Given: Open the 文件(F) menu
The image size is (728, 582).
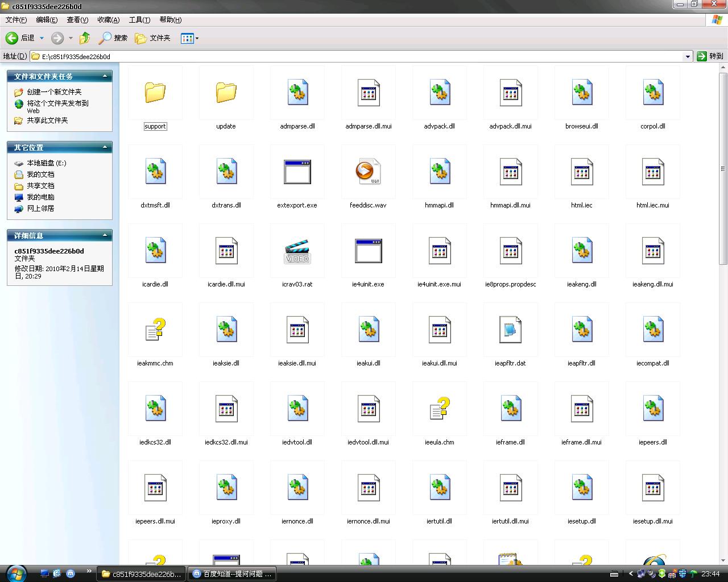Looking at the screenshot, I should coord(16,20).
